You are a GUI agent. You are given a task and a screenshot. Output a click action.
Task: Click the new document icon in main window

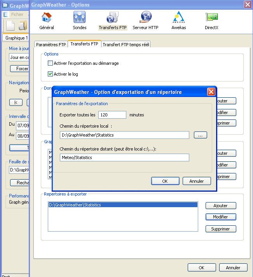10,26
